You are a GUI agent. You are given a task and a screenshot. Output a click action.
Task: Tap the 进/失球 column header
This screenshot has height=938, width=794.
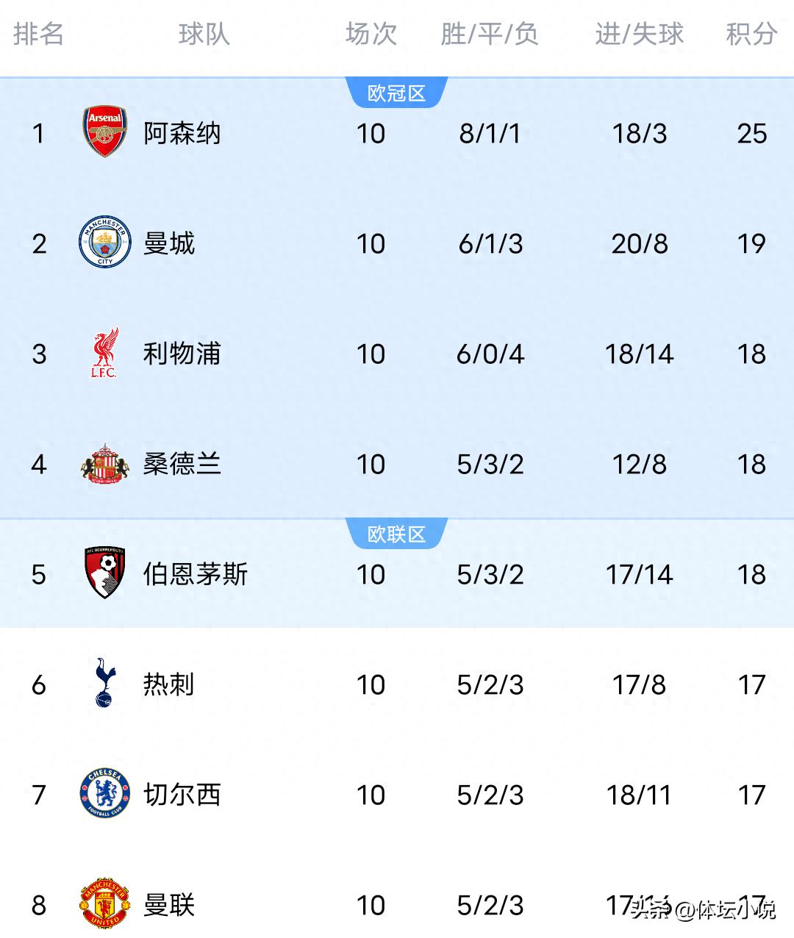(x=639, y=34)
